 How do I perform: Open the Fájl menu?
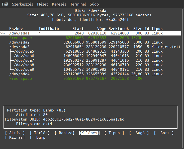(5, 4)
